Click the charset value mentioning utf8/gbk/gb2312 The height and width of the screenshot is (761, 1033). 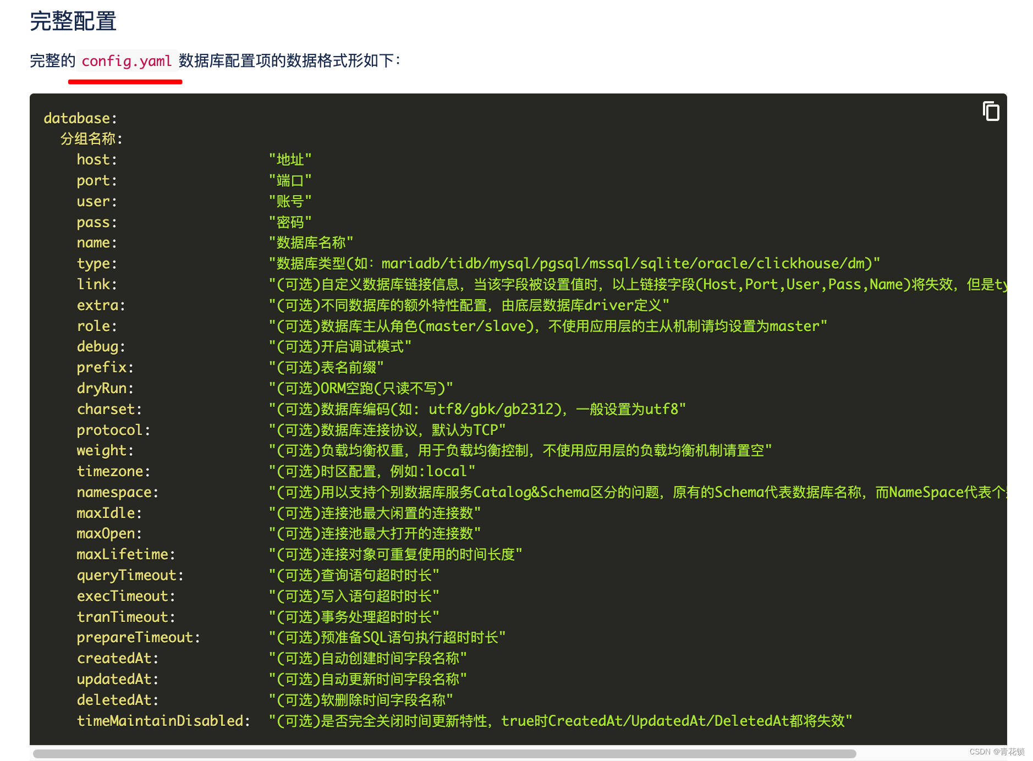click(477, 409)
